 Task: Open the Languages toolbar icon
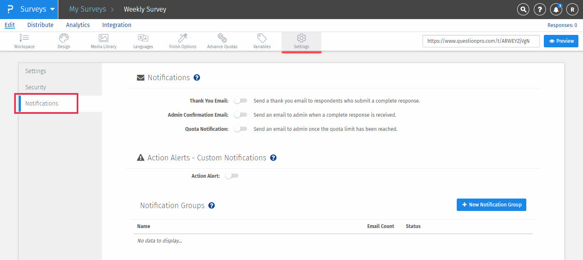coord(143,41)
